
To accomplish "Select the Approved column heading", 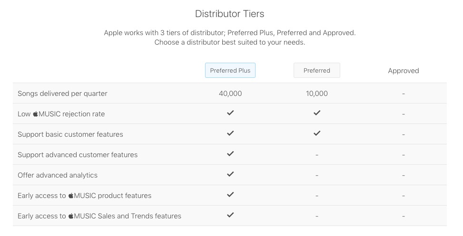I will tap(404, 71).
